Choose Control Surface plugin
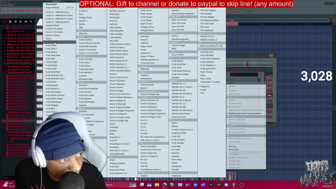 85,40
